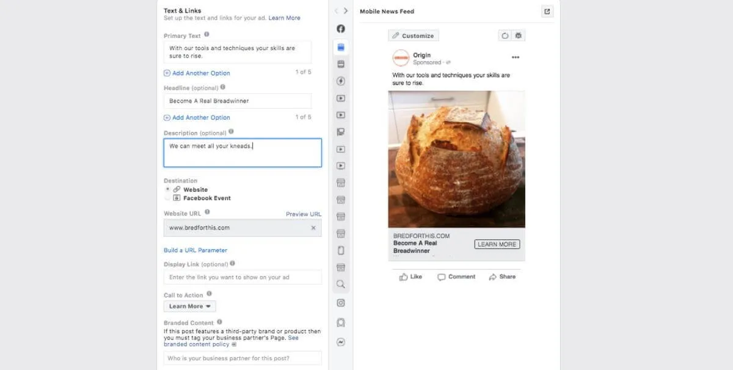Viewport: 733px width, 370px height.
Task: Clear the Website URL with the X icon
Action: pos(313,228)
